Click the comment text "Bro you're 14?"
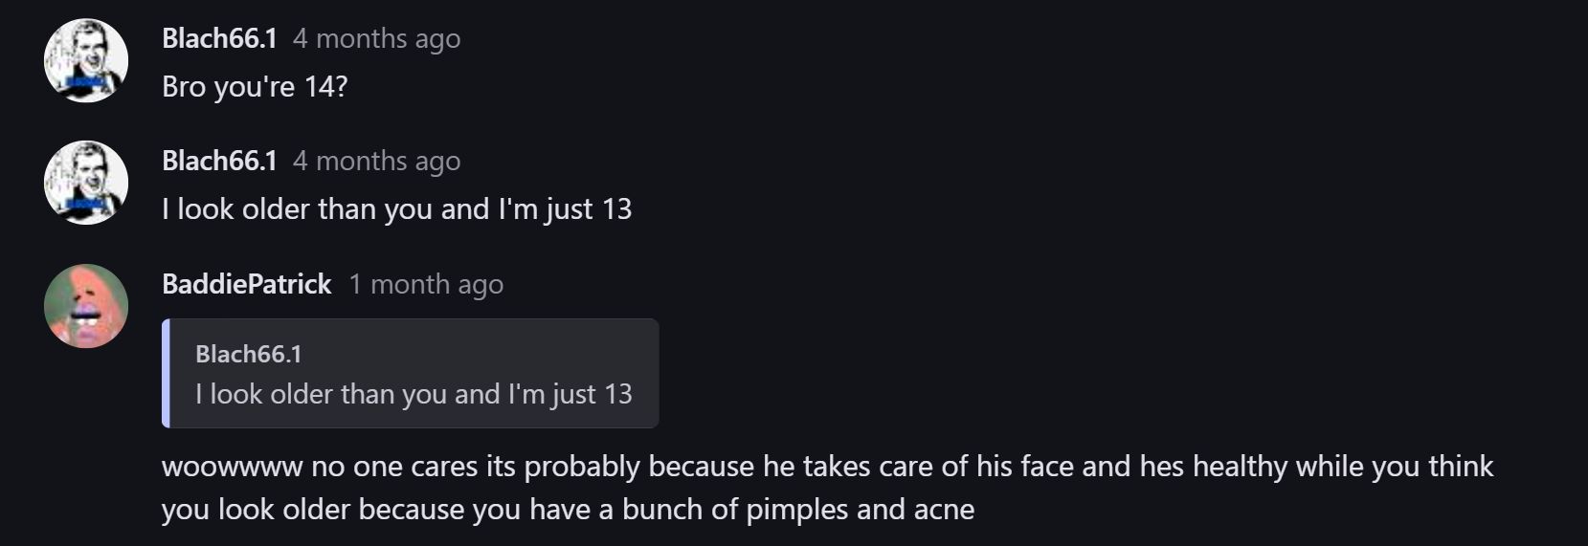1588x546 pixels. click(x=255, y=87)
